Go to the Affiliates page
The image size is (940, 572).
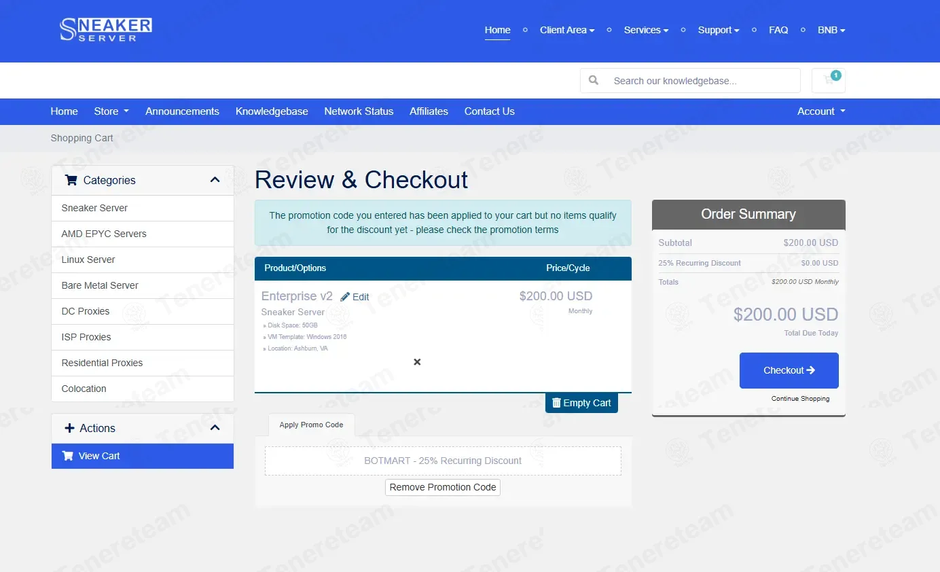pyautogui.click(x=429, y=111)
